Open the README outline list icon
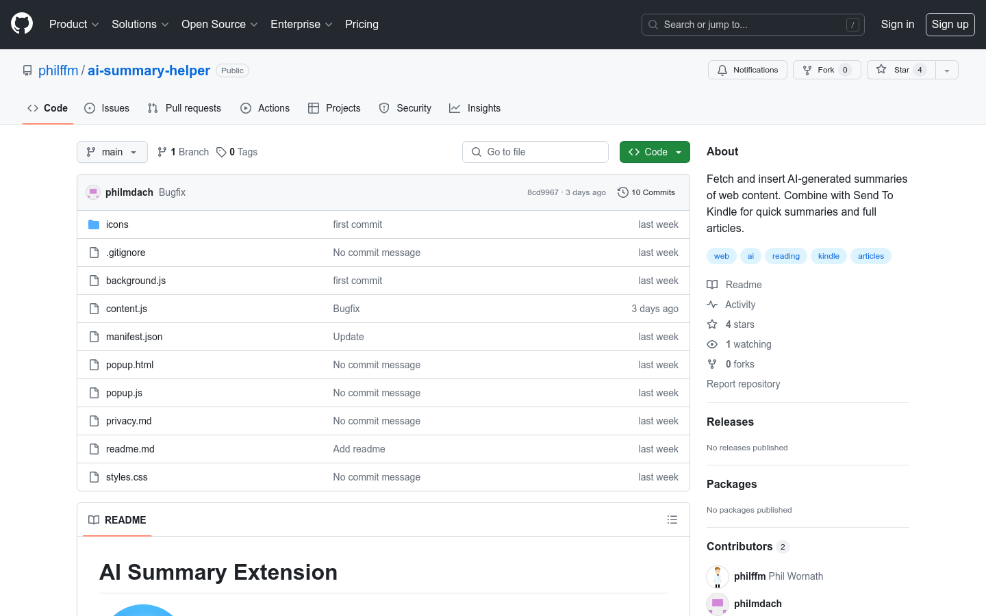Image resolution: width=986 pixels, height=616 pixels. (672, 519)
